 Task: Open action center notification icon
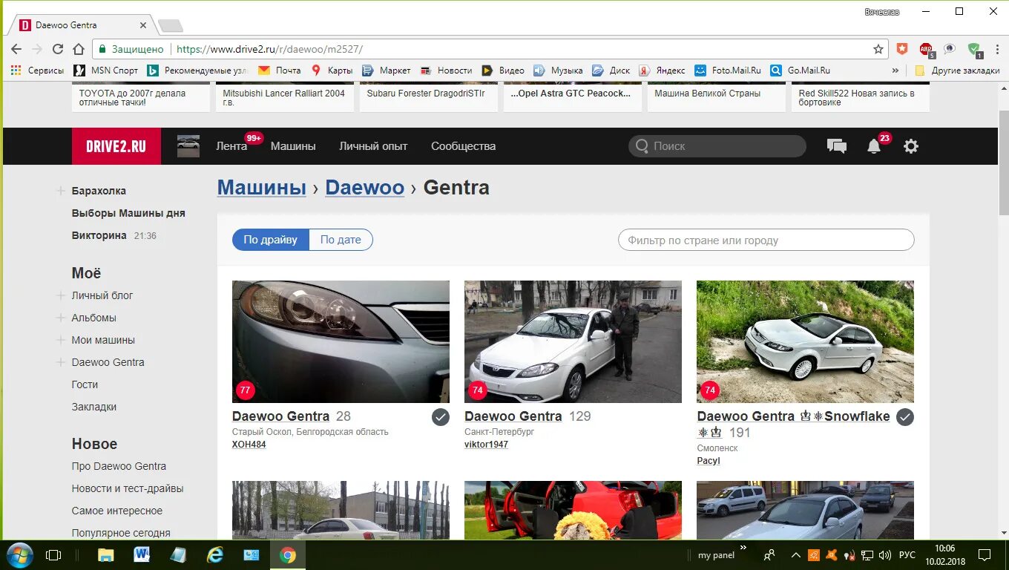coord(985,555)
